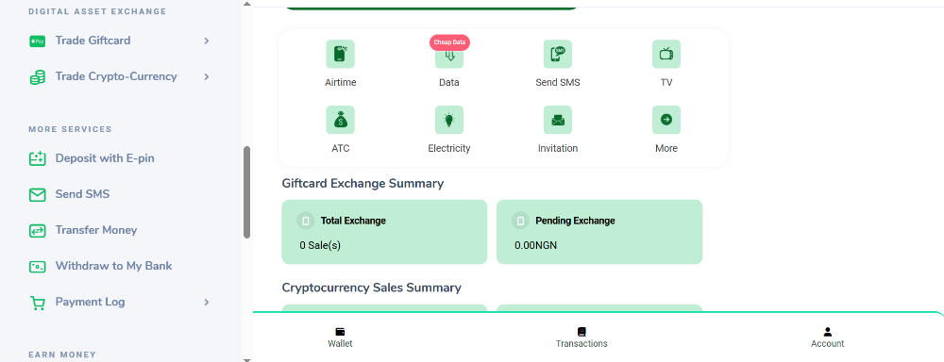This screenshot has height=362, width=944.
Task: Click the Cheap Data badge
Action: [x=449, y=42]
